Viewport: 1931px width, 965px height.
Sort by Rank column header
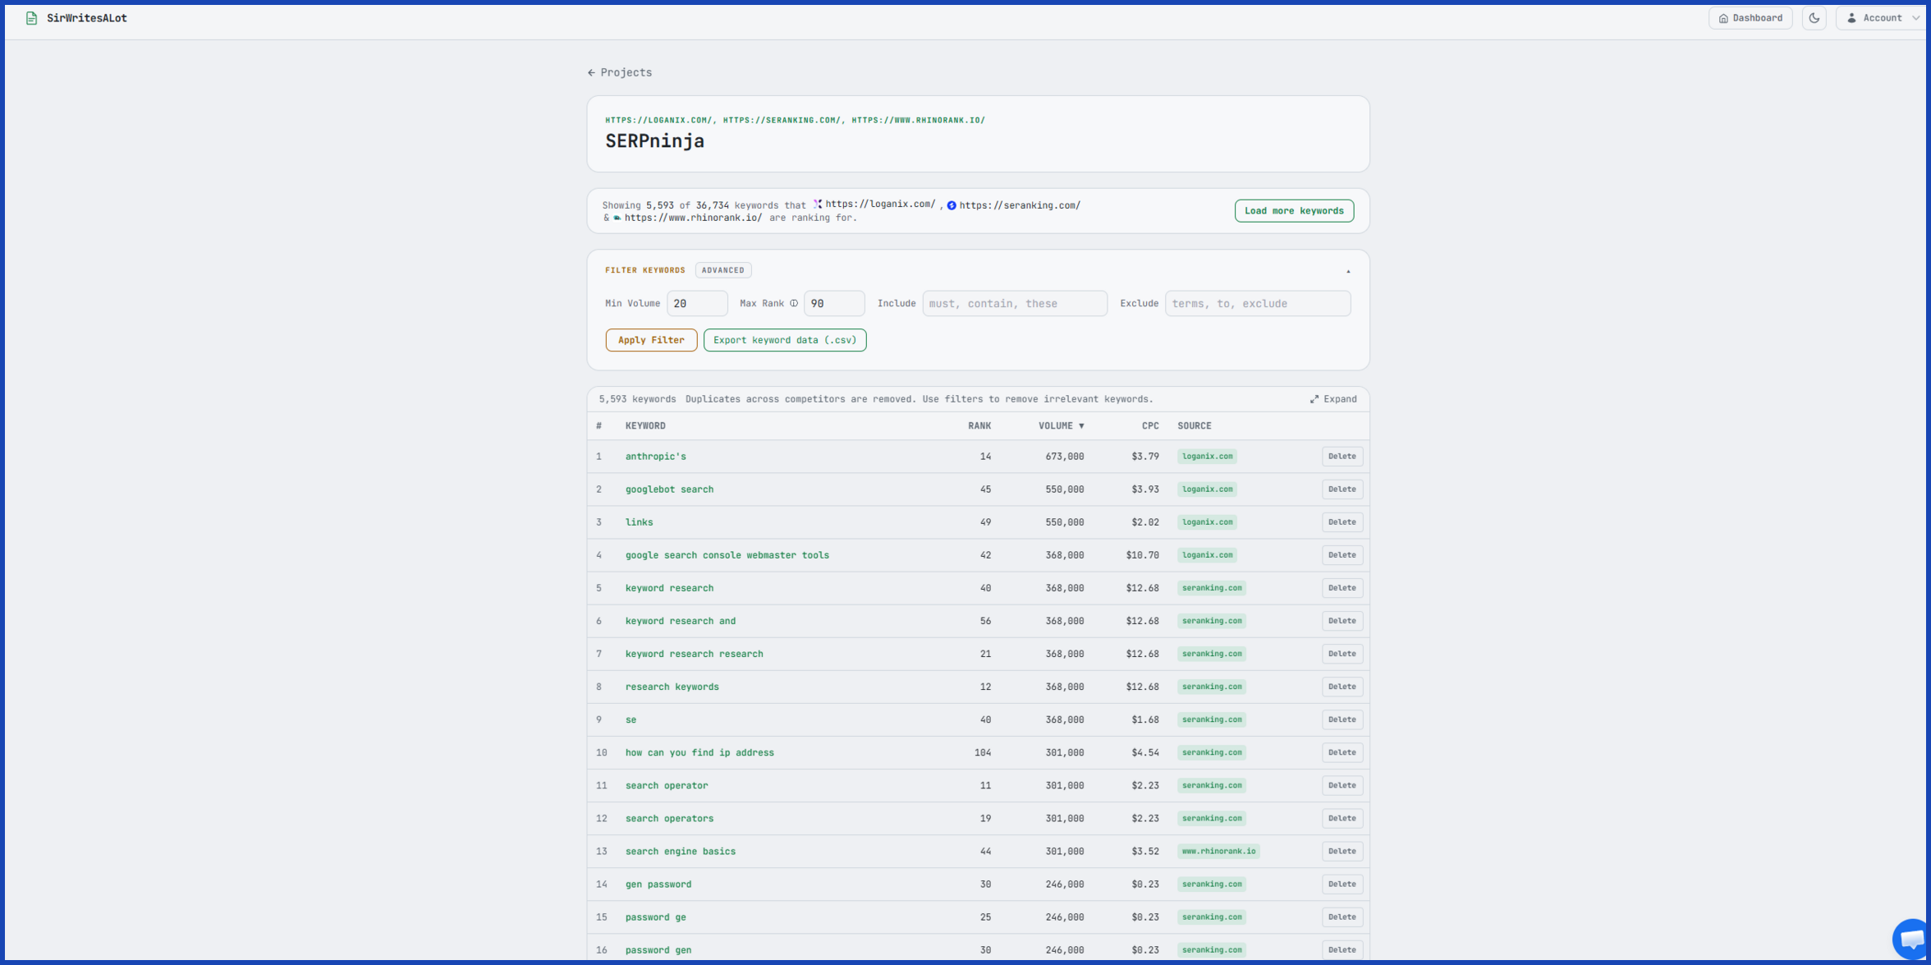tap(979, 426)
